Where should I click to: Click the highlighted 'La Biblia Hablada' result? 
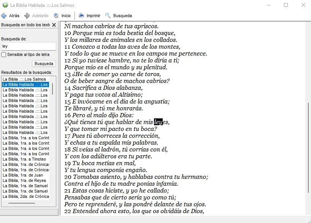[25, 84]
